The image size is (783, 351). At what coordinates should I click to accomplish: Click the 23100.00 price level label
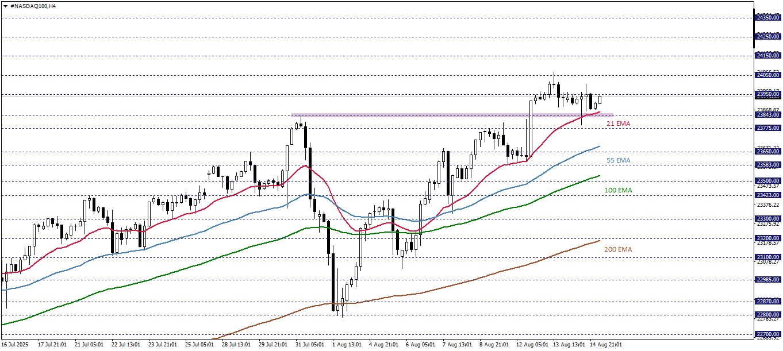(767, 257)
